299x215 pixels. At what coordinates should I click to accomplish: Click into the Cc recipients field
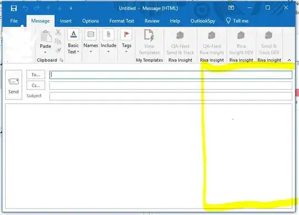[x=171, y=86]
